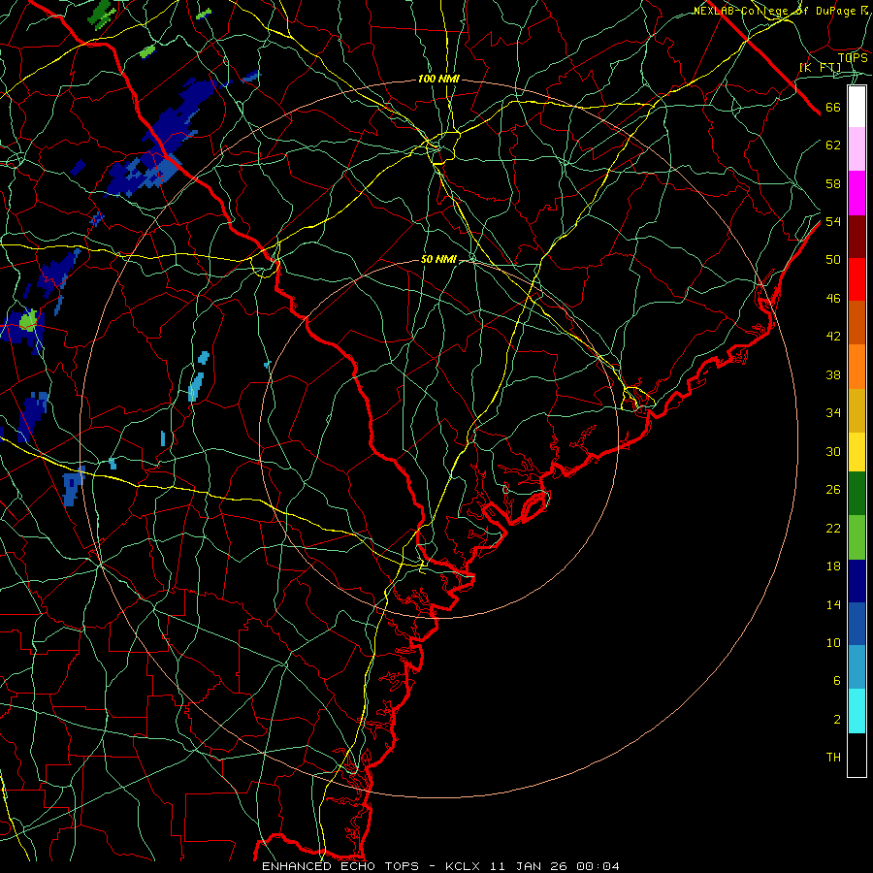Click the magenta legend swatch
873x873 pixels.
(x=857, y=193)
